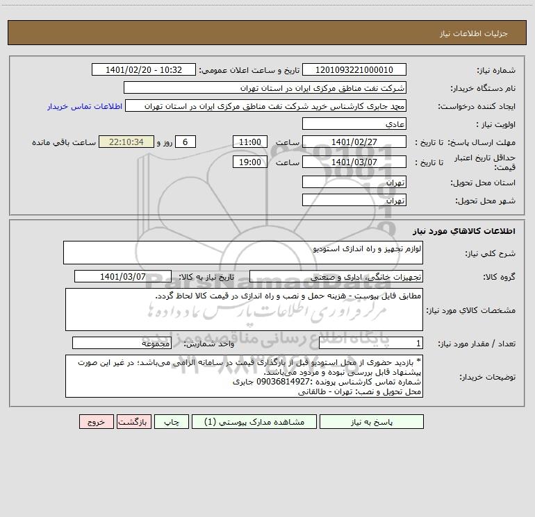Click the priority field showing عادي
Screen dimensions: 535x517
(x=354, y=124)
